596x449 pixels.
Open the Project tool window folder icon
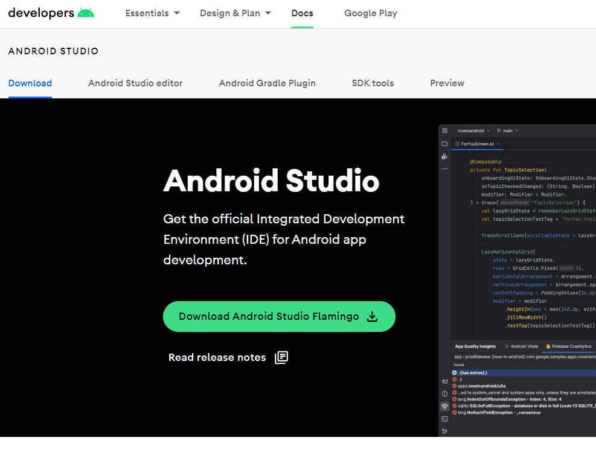[x=444, y=144]
